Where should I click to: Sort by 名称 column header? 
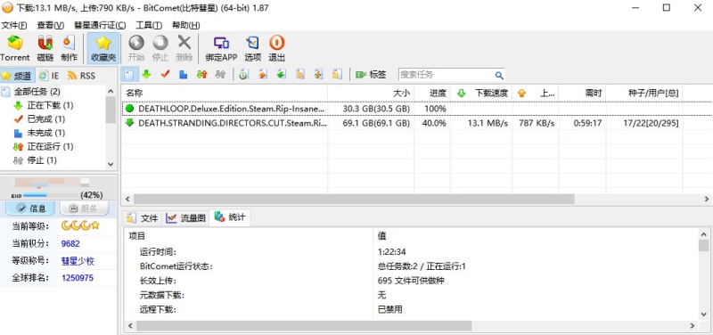[x=225, y=94]
